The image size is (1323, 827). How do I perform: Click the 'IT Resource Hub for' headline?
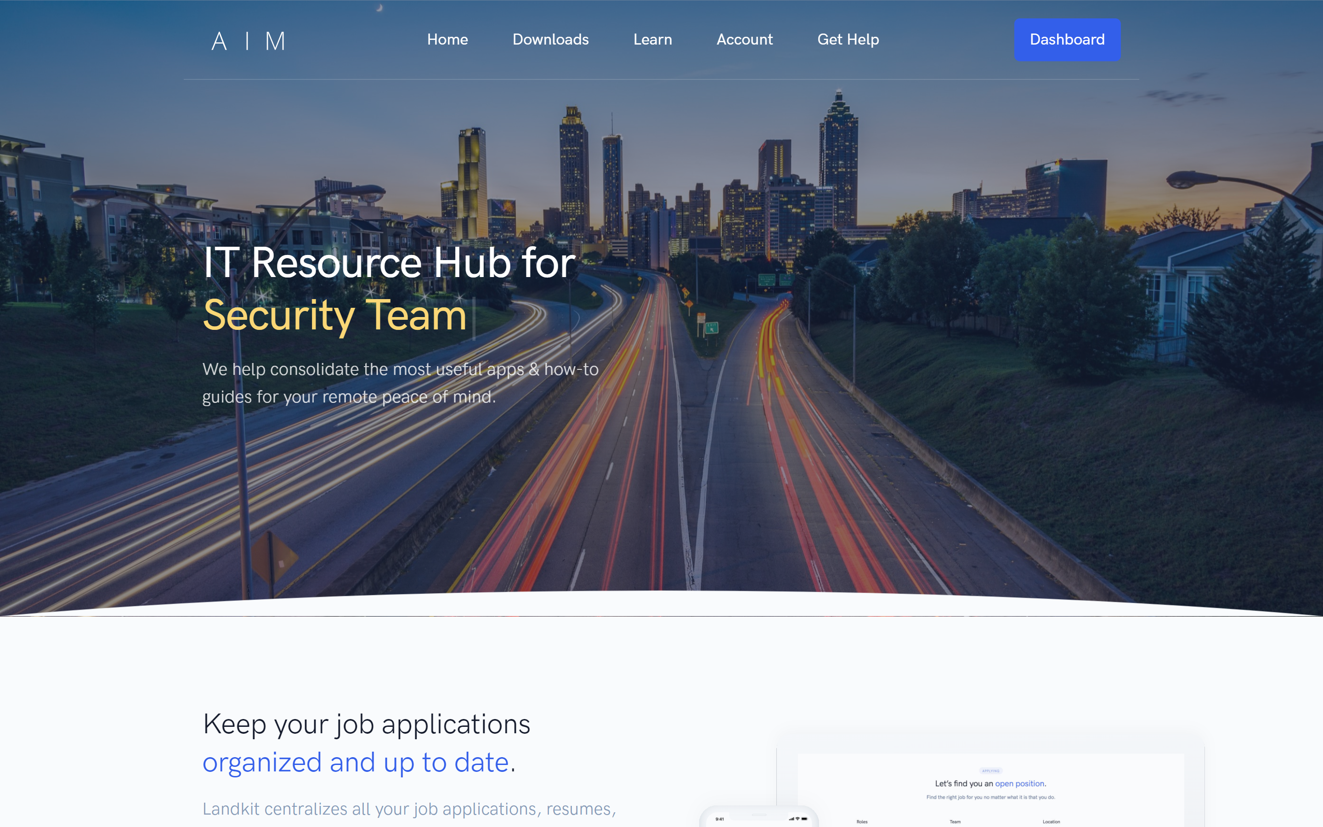[389, 263]
